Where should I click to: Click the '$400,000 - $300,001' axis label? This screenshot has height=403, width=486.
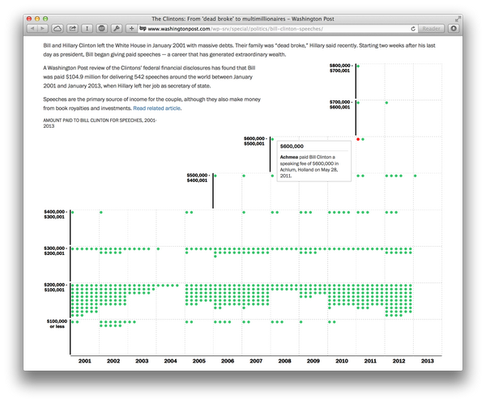coord(55,214)
